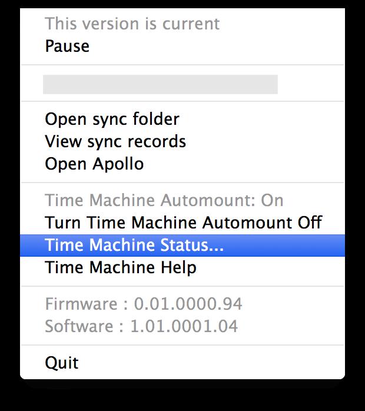Click the blank gray redacted bar
Screen dimensions: 365x411
160,84
